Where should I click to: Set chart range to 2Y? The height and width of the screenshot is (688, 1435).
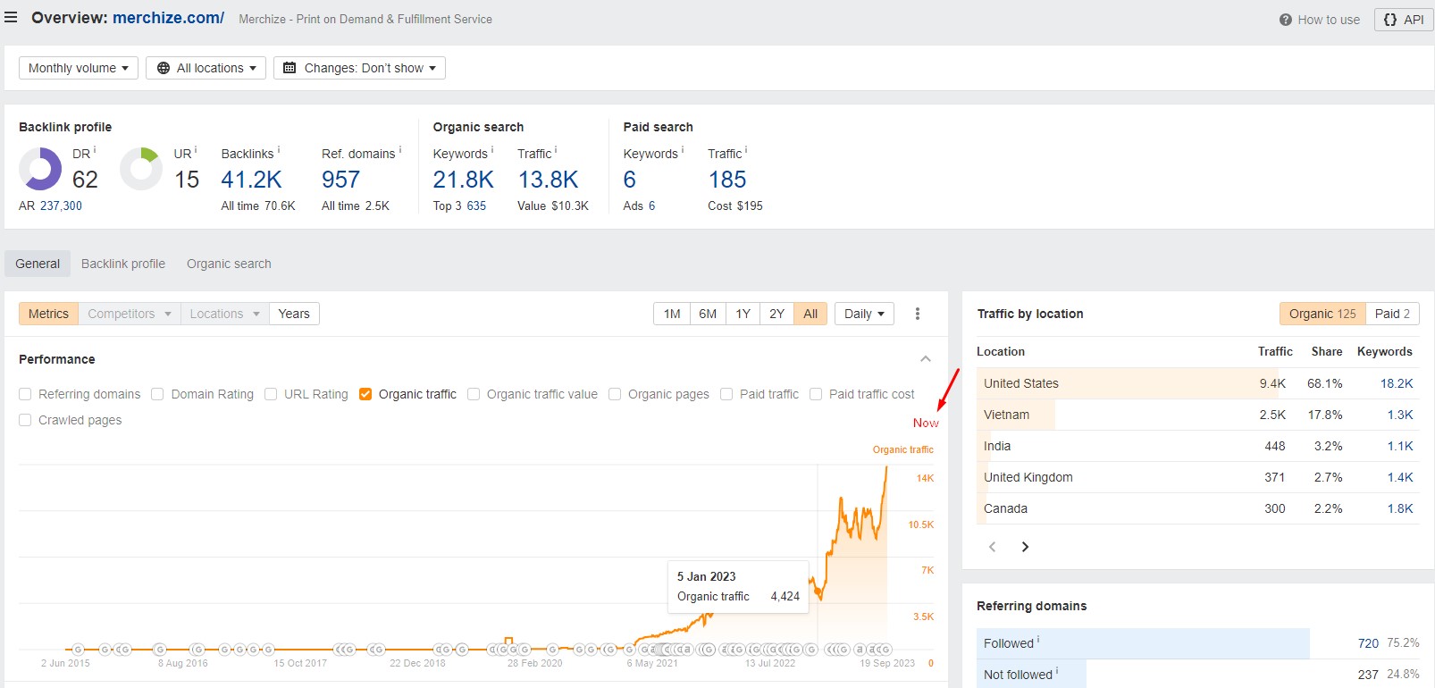tap(776, 314)
